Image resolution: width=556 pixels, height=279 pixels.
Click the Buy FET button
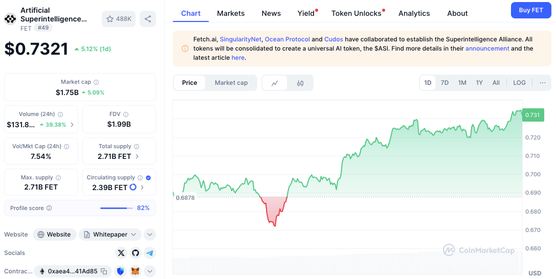[x=531, y=10]
